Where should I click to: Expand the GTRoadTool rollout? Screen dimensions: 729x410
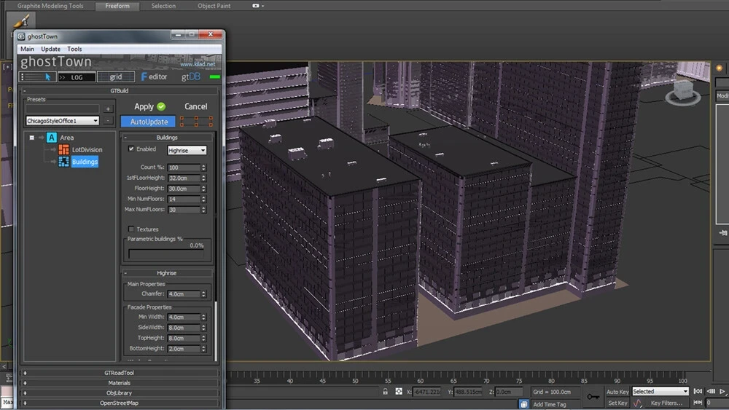[120, 373]
